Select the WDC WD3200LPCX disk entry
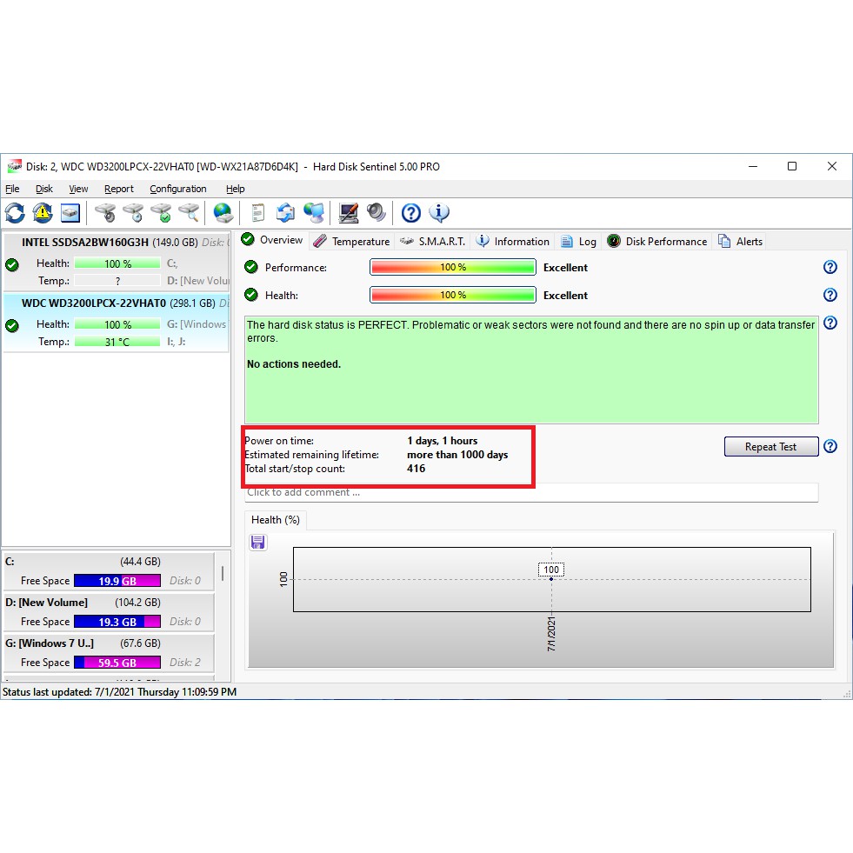This screenshot has width=853, height=853. 93,303
